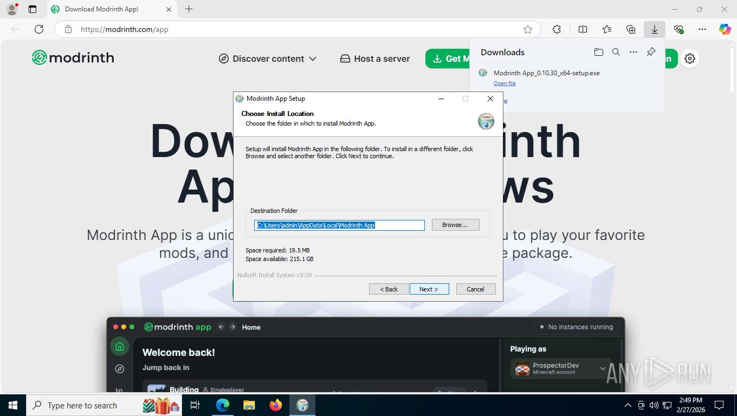Cancel the Modrinth App Setup
Image resolution: width=737 pixels, height=416 pixels.
click(476, 289)
